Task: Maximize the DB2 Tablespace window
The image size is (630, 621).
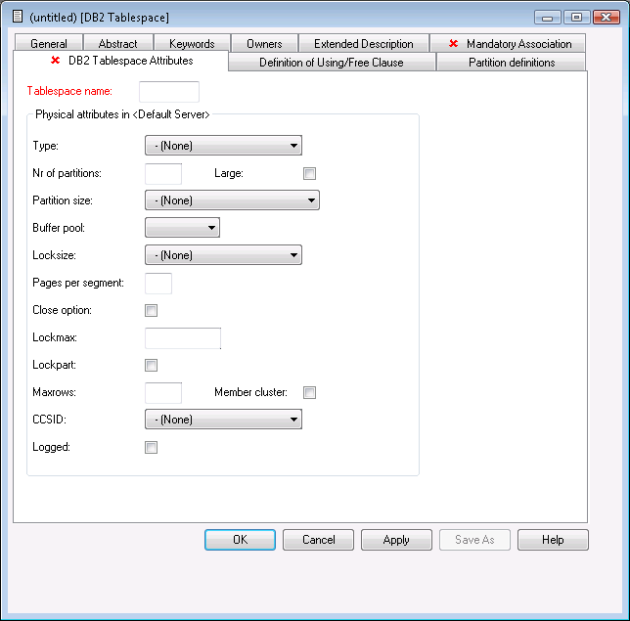Action: pos(576,18)
